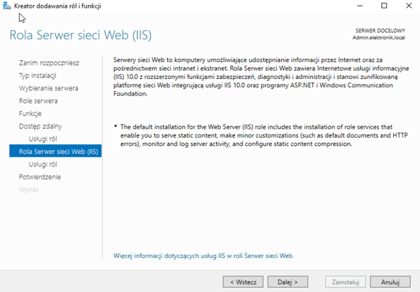420x292 pixels.
Task: Open Usługi ról under Dostęp zdalny
Action: point(42,139)
